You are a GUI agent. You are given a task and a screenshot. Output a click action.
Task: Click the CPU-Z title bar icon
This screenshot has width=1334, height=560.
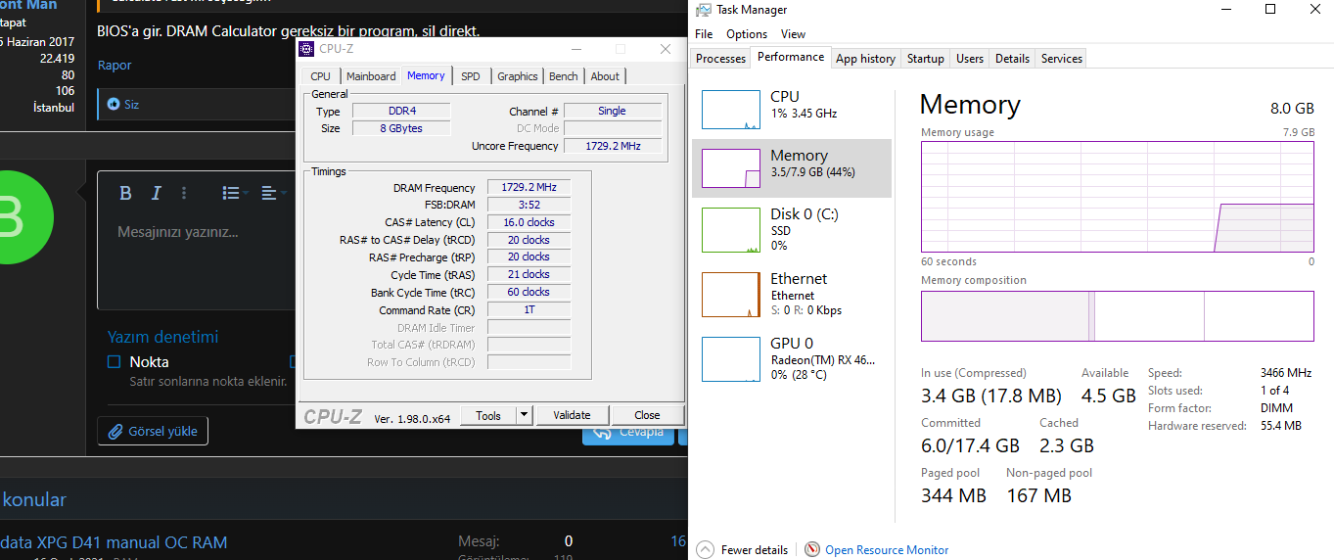pos(306,49)
